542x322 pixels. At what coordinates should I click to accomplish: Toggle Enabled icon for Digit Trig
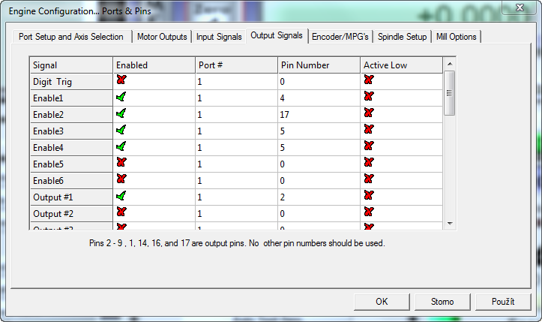tap(121, 81)
